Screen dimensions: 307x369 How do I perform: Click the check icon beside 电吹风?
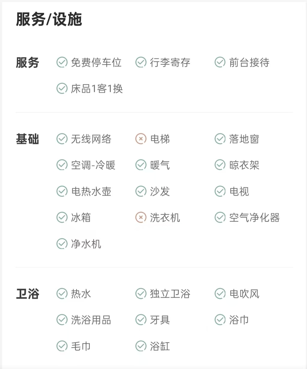[220, 294]
